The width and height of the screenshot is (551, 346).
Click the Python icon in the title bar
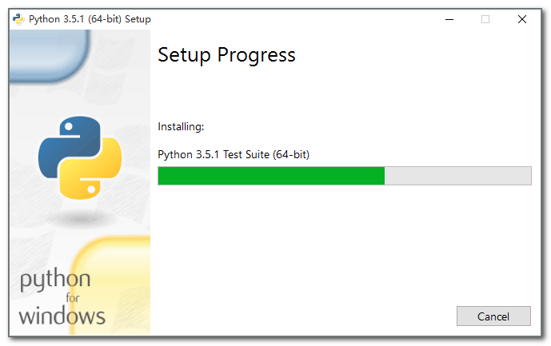pos(18,19)
